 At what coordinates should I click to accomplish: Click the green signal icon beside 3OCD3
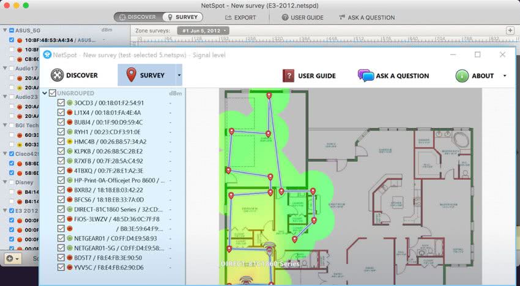[x=70, y=103]
